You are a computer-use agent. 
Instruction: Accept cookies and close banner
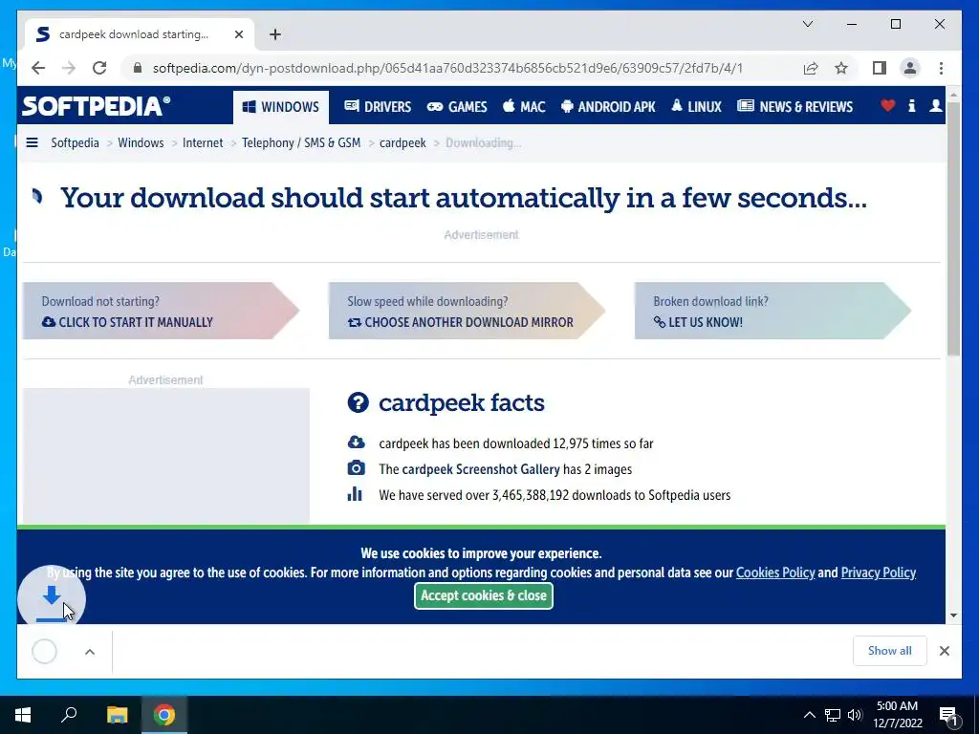[x=483, y=596]
